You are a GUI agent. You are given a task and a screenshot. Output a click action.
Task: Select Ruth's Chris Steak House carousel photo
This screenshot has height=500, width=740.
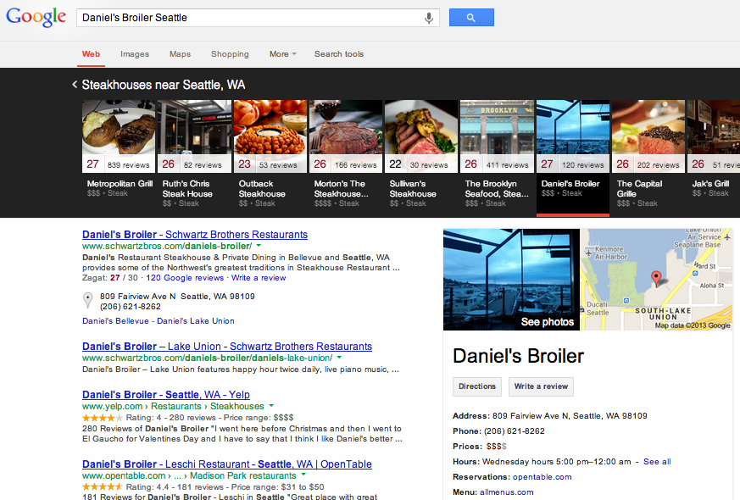[x=194, y=136]
